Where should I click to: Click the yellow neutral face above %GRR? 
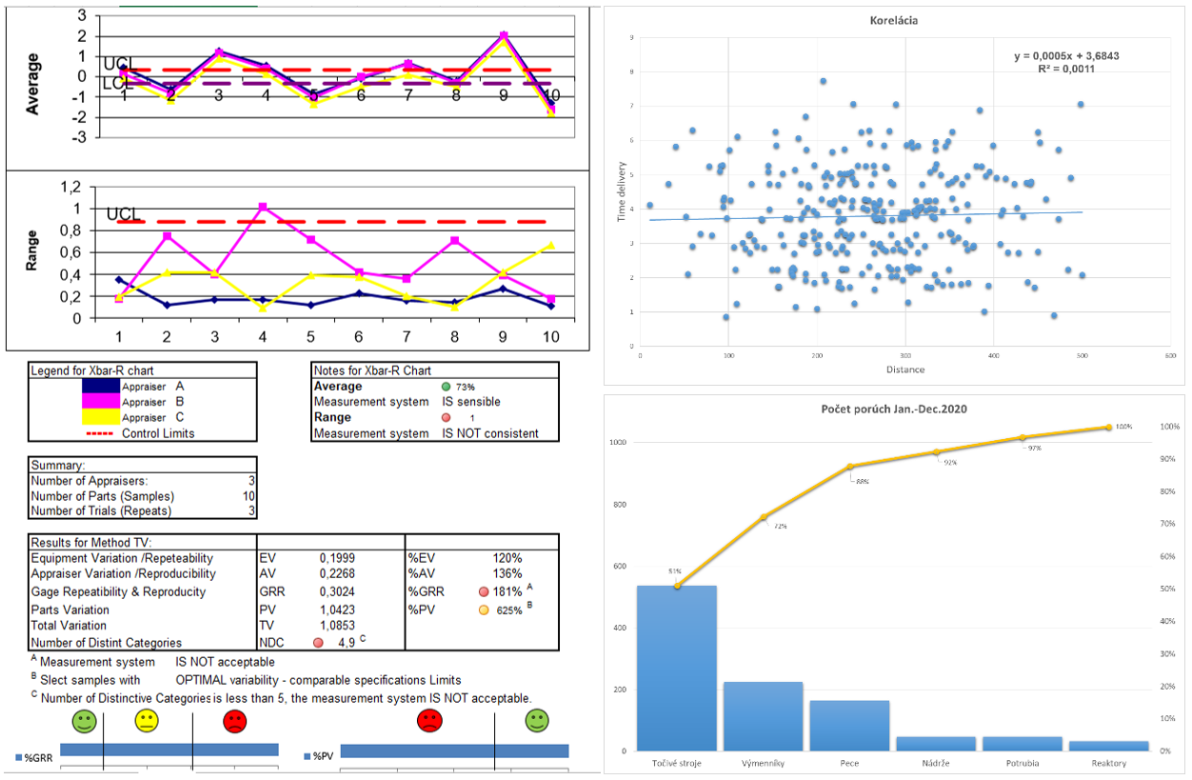148,721
